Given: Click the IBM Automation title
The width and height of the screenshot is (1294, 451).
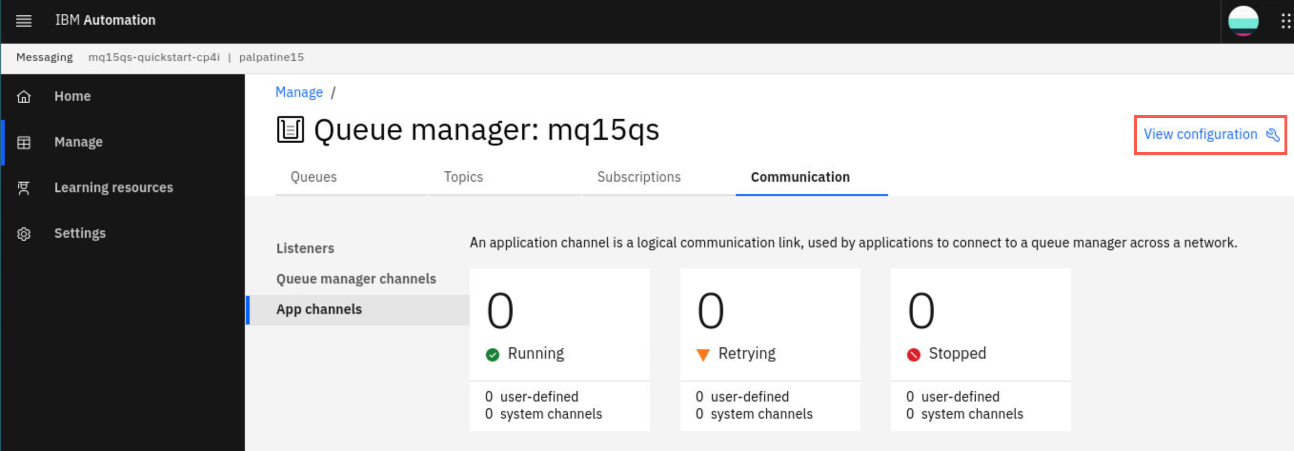Looking at the screenshot, I should coord(105,20).
